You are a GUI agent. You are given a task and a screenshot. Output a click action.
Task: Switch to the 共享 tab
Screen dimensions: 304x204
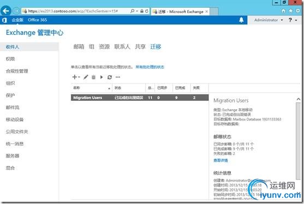[x=140, y=46]
